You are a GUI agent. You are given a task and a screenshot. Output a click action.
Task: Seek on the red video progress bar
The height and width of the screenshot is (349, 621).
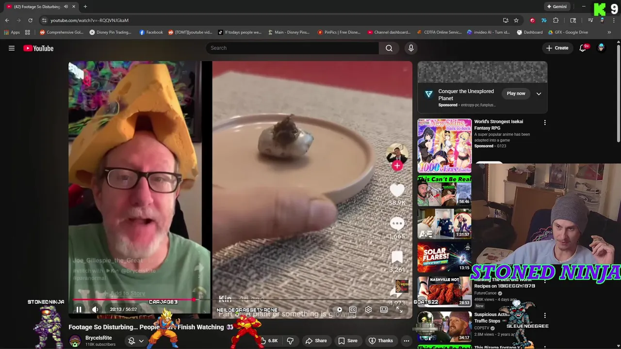(240, 300)
